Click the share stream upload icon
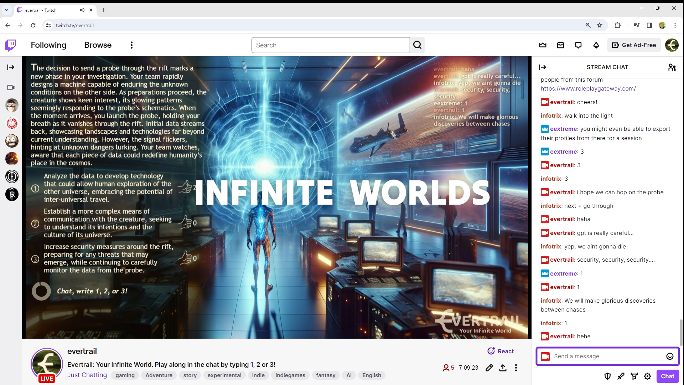 click(503, 368)
